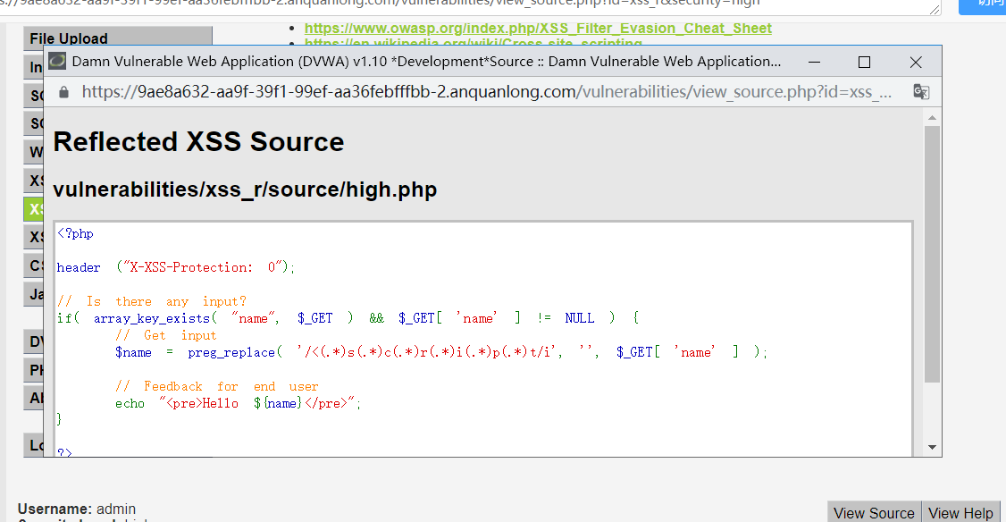Click the array_key_exists if-statement line
This screenshot has width=1006, height=522.
(x=347, y=318)
